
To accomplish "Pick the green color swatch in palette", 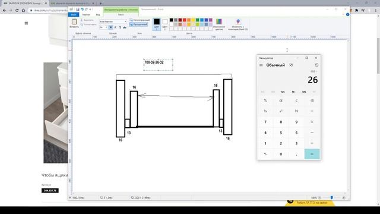I will click(198, 20).
